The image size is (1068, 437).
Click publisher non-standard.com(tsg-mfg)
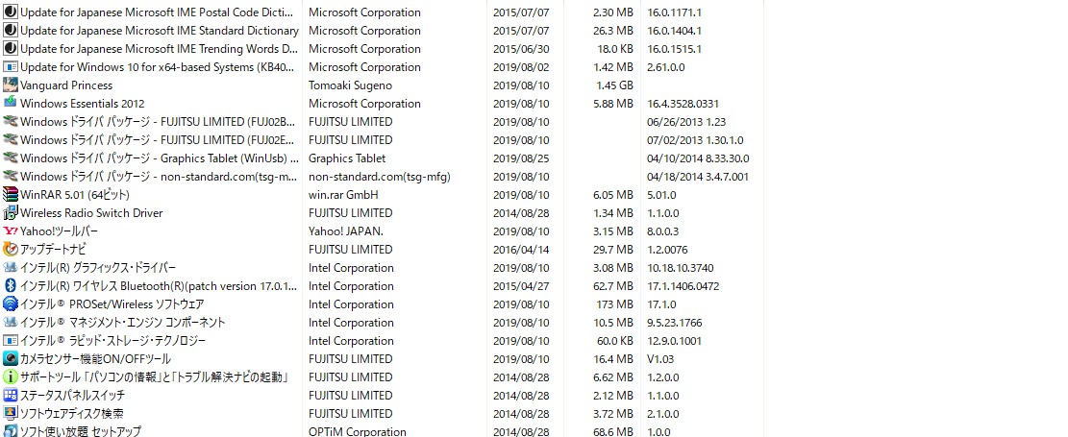tap(380, 177)
